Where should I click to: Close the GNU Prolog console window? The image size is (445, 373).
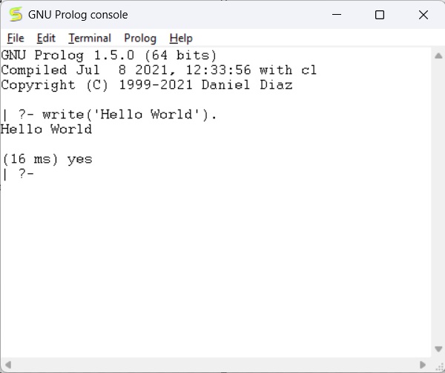[423, 15]
